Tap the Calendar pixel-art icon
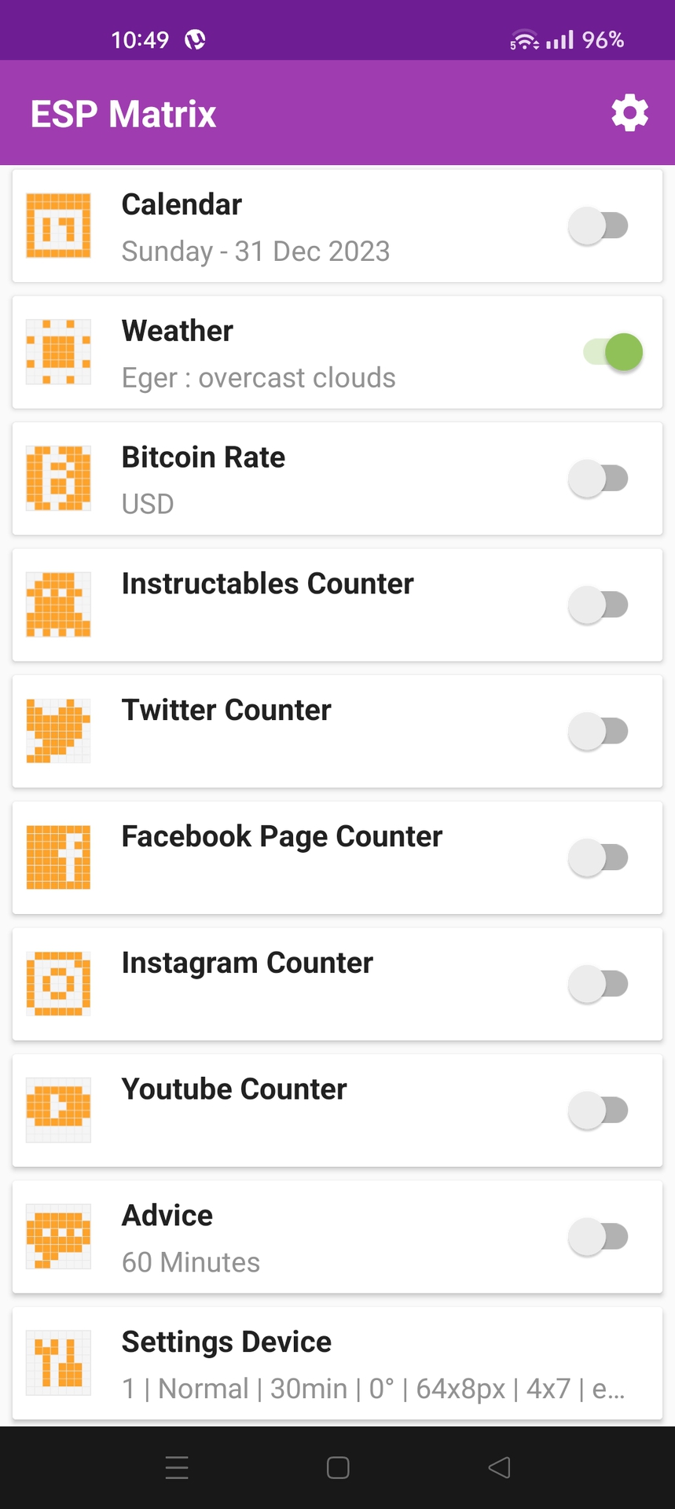This screenshot has width=675, height=1509. [x=58, y=226]
